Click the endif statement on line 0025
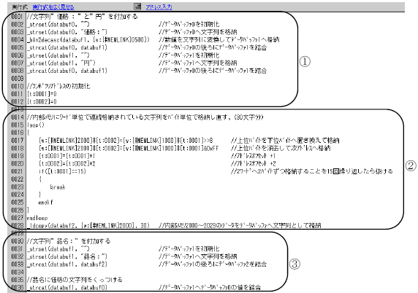This screenshot has height=293, width=418. point(45,203)
